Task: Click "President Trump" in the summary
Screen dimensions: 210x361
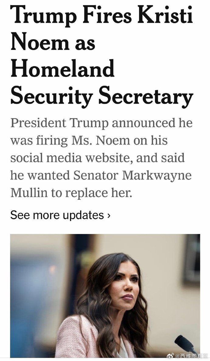Action: coord(59,123)
